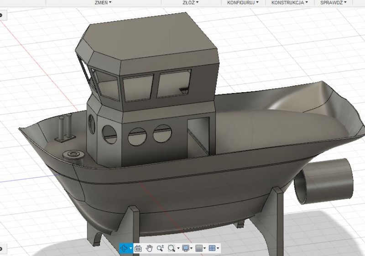Expand Display Settings dropdown arrow
The width and height of the screenshot is (365, 256).
click(x=191, y=248)
